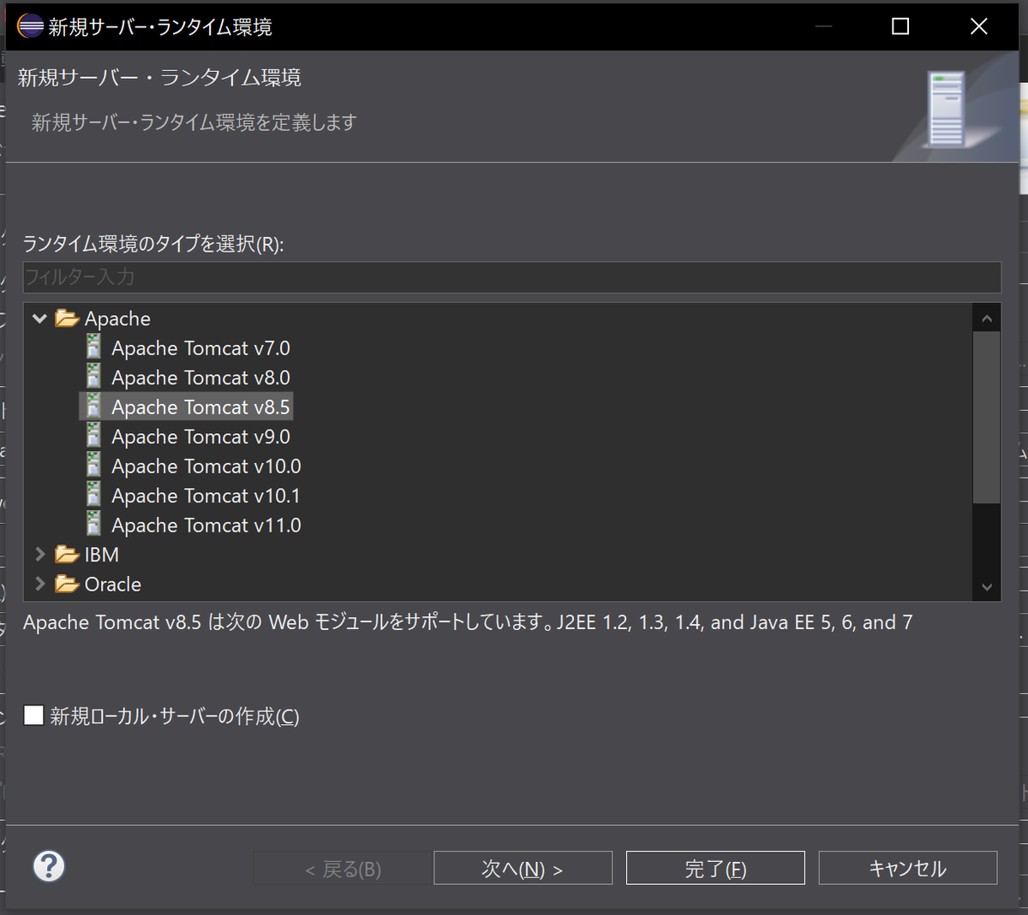Select the Apache folder label
This screenshot has height=915, width=1028.
click(x=117, y=319)
